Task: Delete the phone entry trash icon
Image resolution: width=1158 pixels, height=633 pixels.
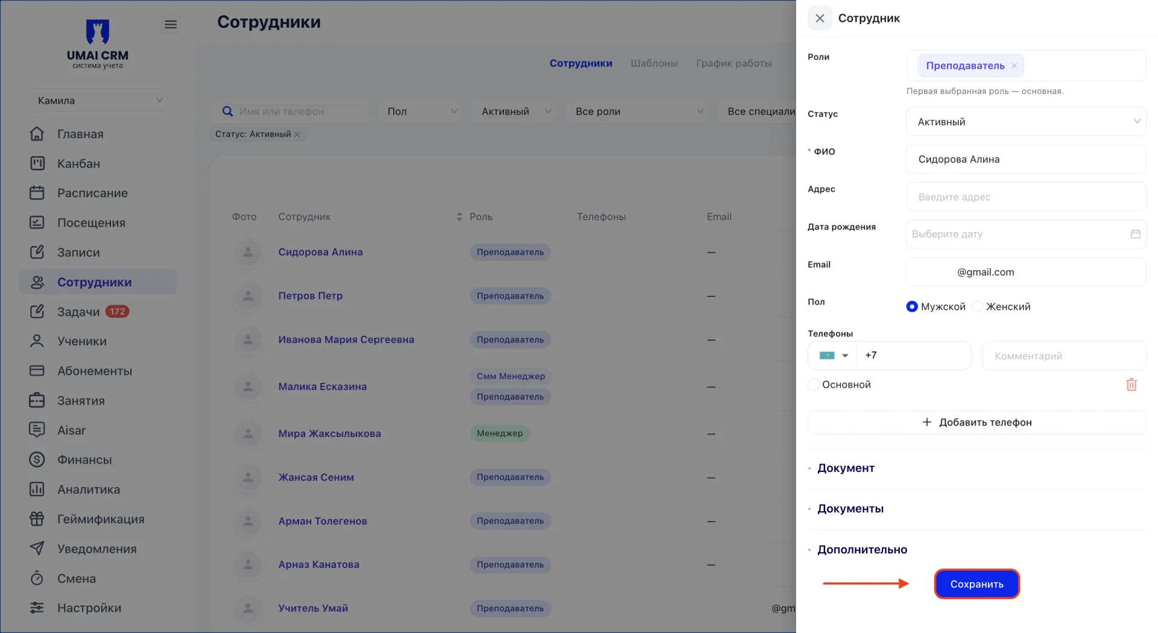Action: 1131,385
